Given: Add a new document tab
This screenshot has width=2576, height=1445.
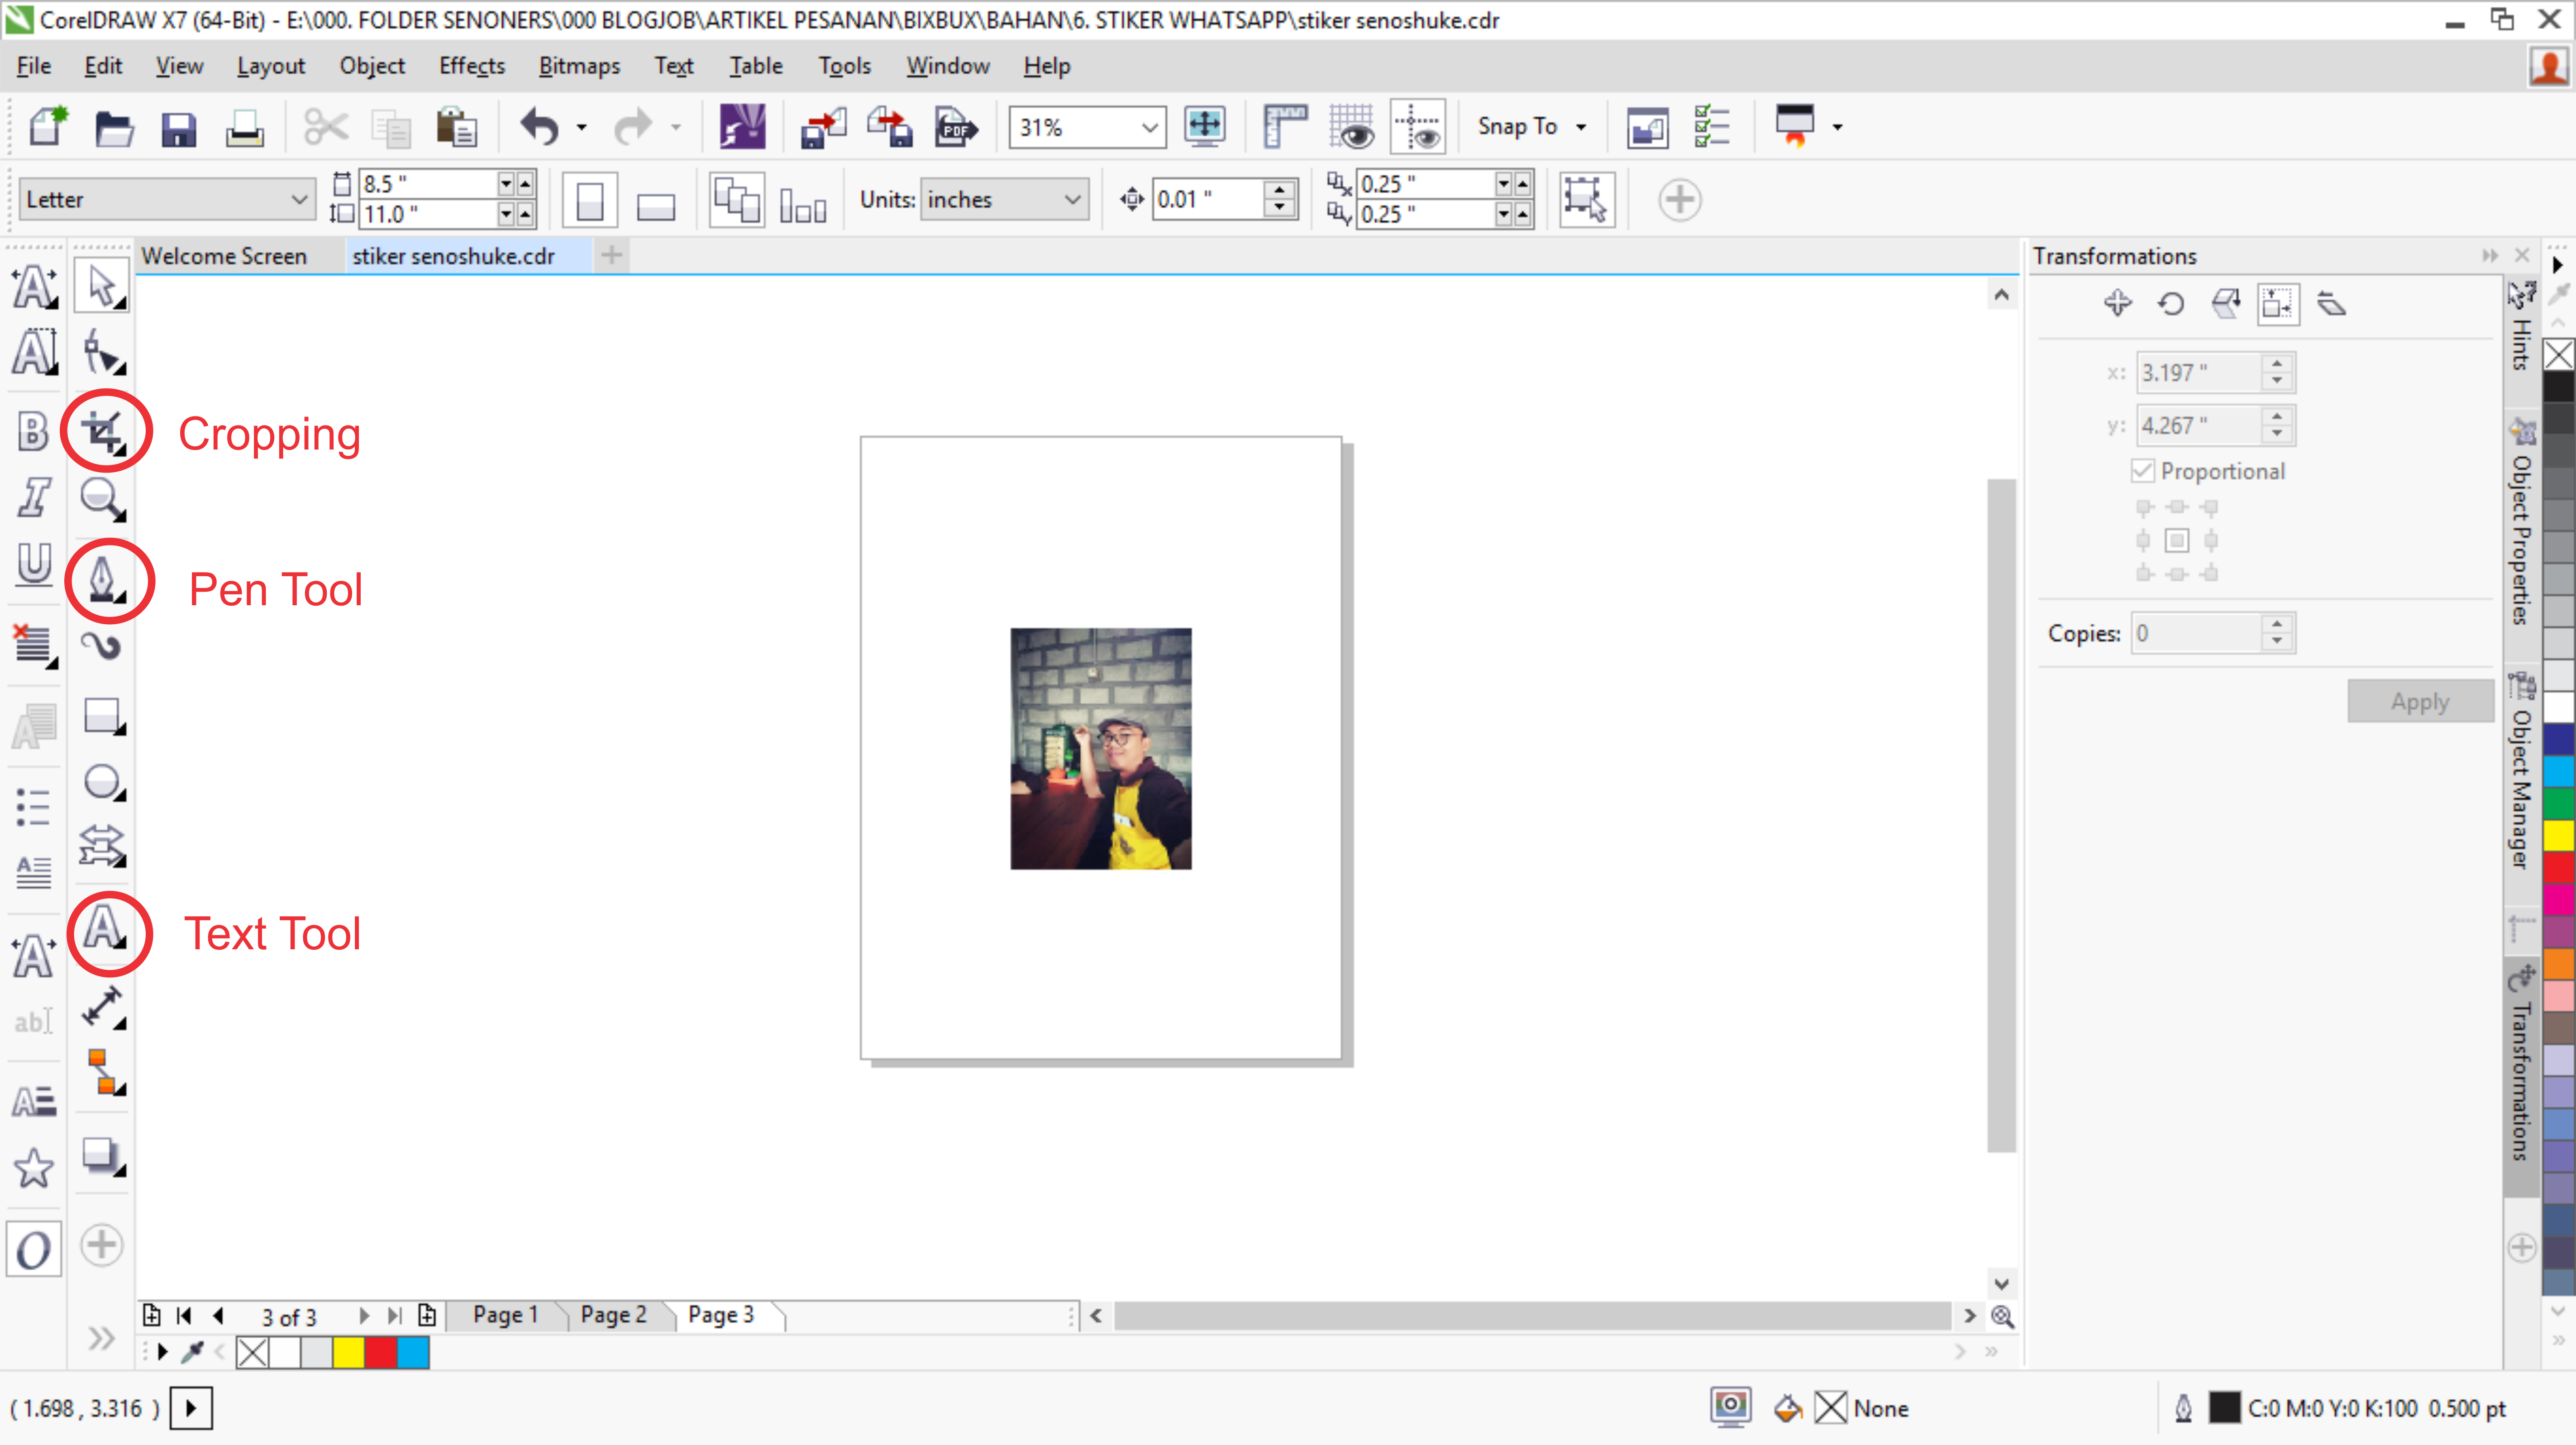Looking at the screenshot, I should click(612, 256).
